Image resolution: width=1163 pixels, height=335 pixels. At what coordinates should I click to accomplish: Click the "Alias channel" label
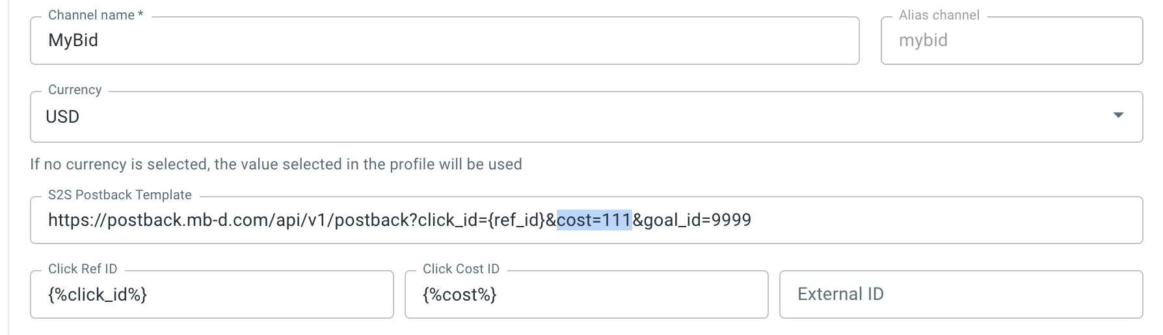939,15
